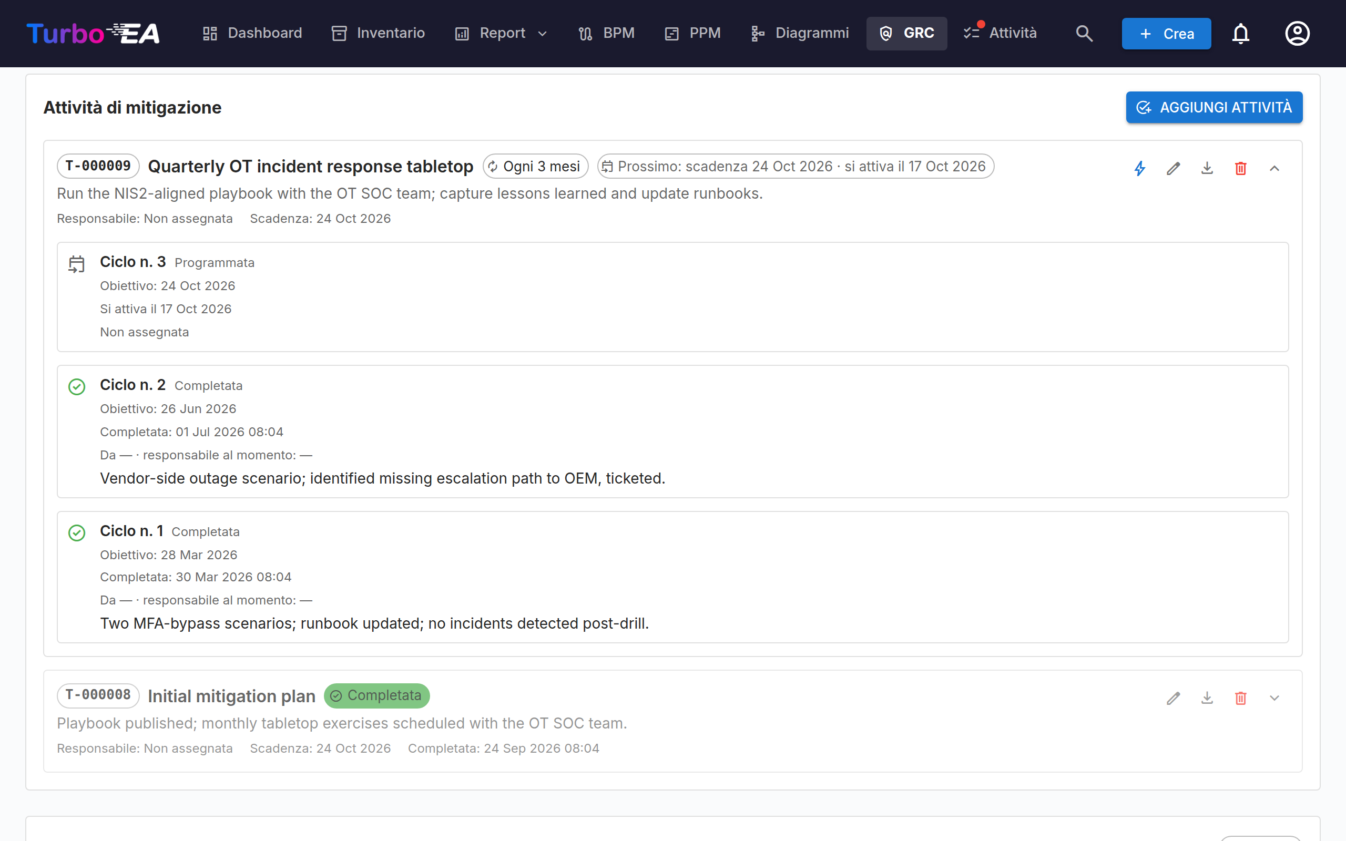Click the Ogni 3 mesi recurrence chip
The image size is (1346, 841).
tap(536, 166)
